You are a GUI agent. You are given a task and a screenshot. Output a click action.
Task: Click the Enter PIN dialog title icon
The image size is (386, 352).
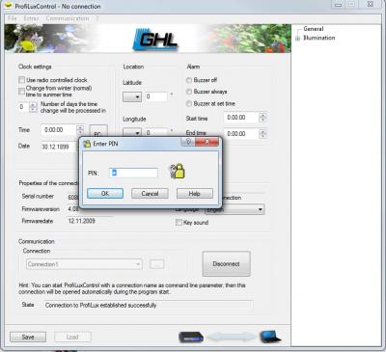(87, 144)
